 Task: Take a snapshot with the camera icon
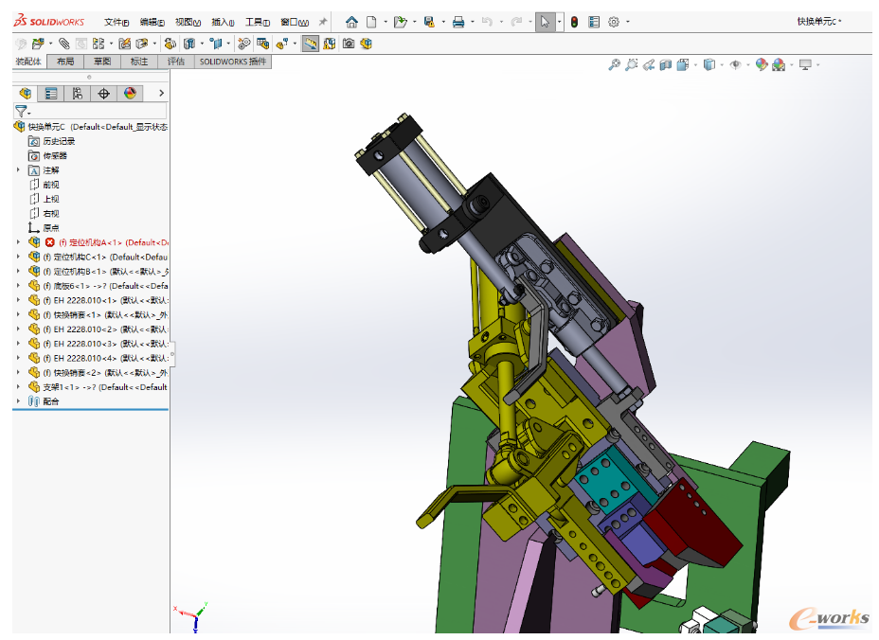pyautogui.click(x=349, y=44)
